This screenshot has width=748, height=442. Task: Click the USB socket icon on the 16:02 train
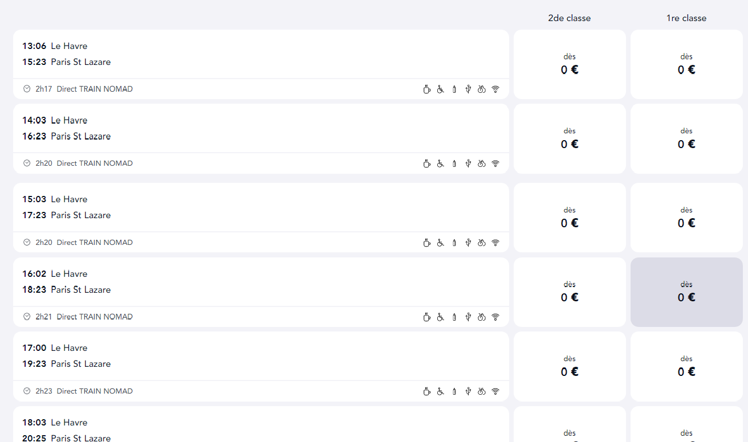pos(468,317)
